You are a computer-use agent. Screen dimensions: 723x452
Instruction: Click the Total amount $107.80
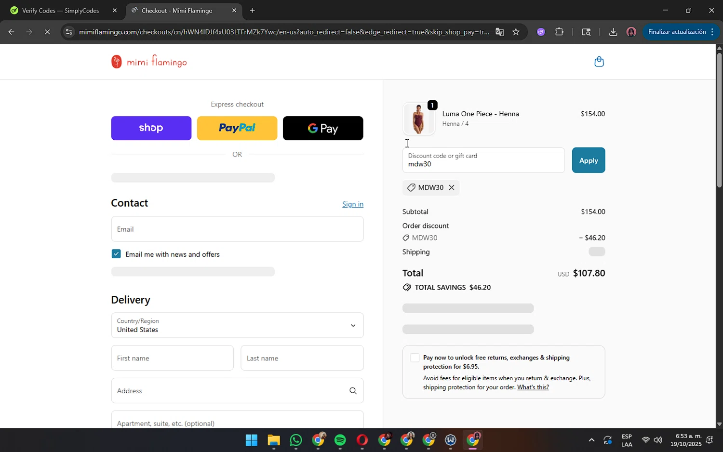click(589, 273)
